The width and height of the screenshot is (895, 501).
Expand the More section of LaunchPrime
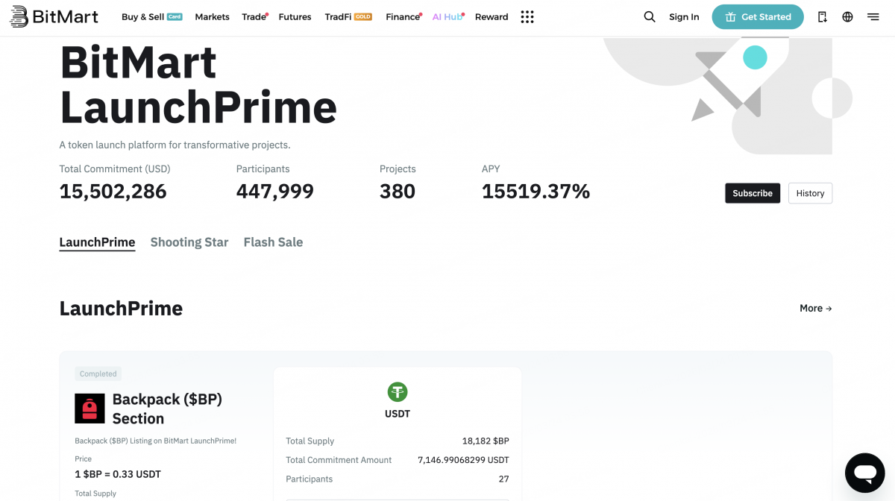point(815,308)
